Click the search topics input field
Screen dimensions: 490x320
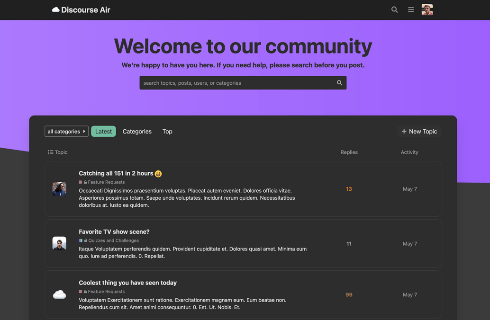pos(237,83)
